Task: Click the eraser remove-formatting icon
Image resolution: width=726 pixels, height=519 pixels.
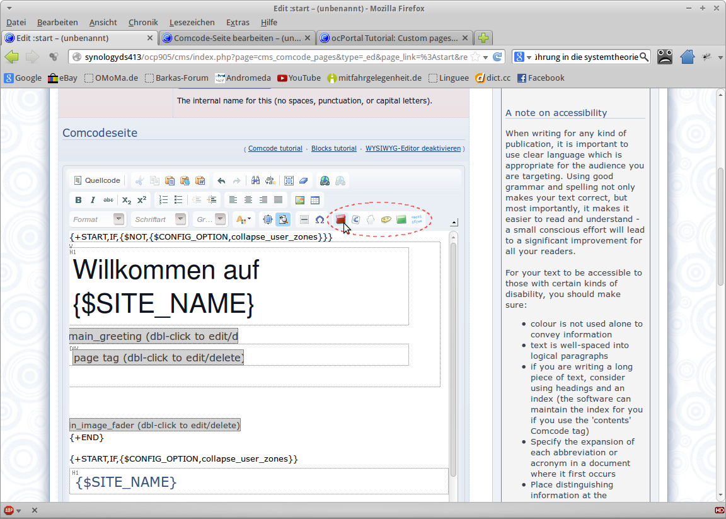Action: point(304,180)
